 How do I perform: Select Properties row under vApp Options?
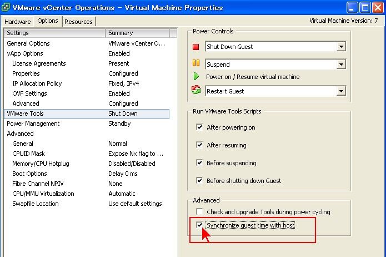point(87,73)
